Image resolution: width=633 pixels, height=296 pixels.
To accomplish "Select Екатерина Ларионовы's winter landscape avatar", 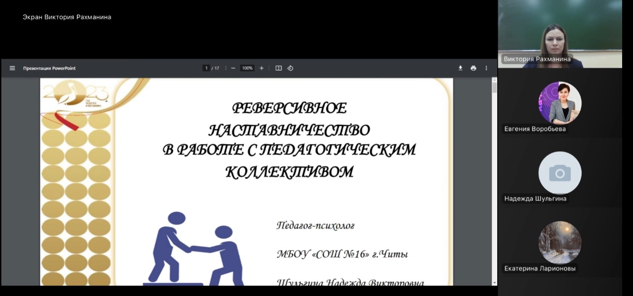I will tap(560, 243).
